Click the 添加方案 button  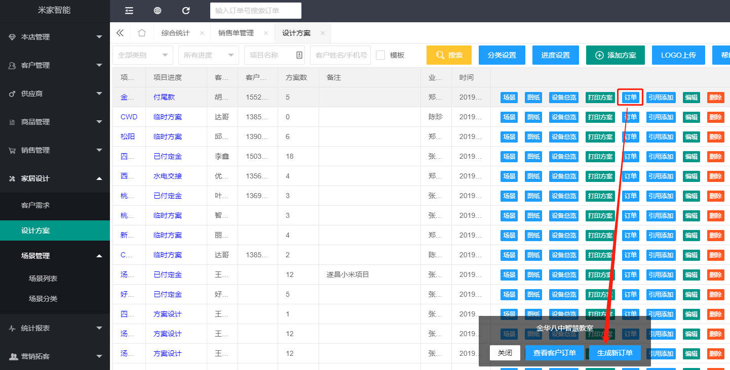[616, 55]
